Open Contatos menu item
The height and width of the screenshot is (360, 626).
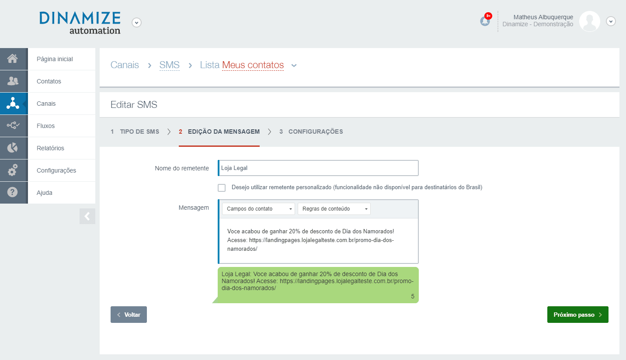(49, 81)
